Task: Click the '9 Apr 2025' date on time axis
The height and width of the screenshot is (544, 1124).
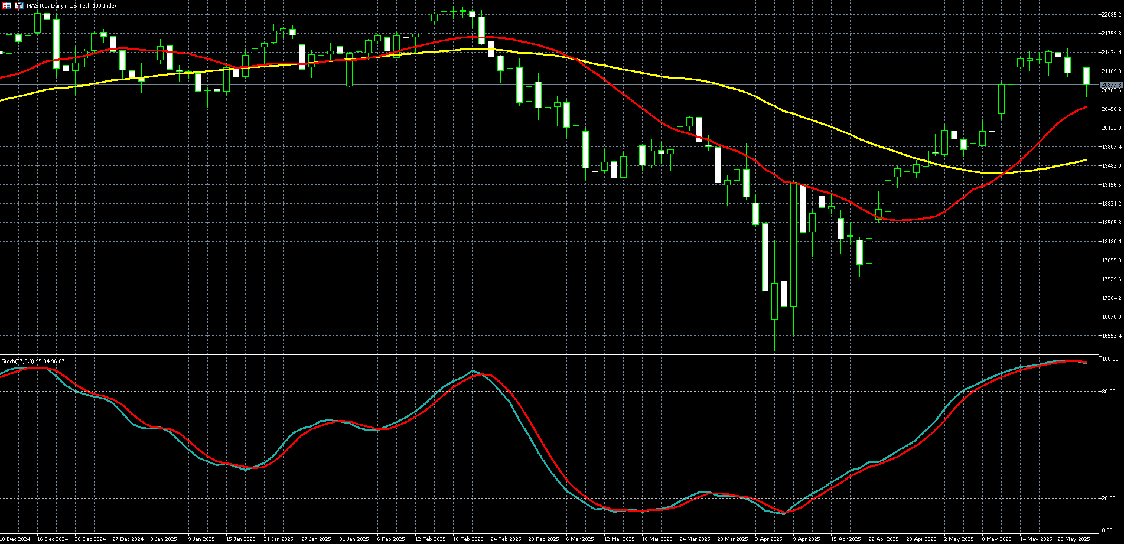Action: click(806, 539)
